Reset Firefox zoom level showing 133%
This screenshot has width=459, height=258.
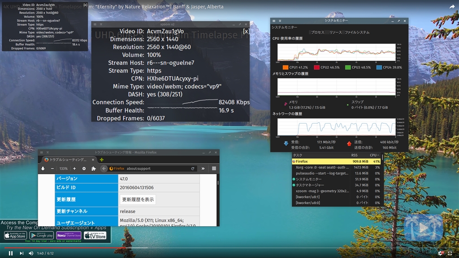tap(63, 168)
